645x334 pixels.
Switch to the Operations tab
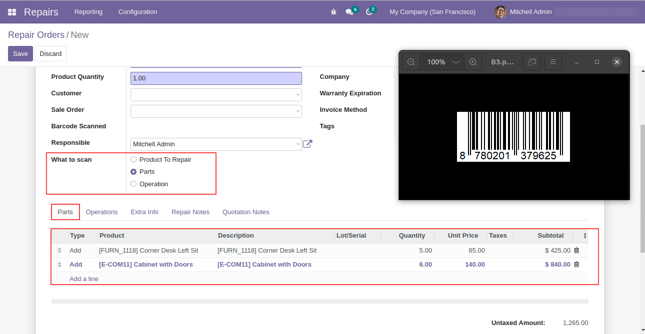tap(102, 212)
